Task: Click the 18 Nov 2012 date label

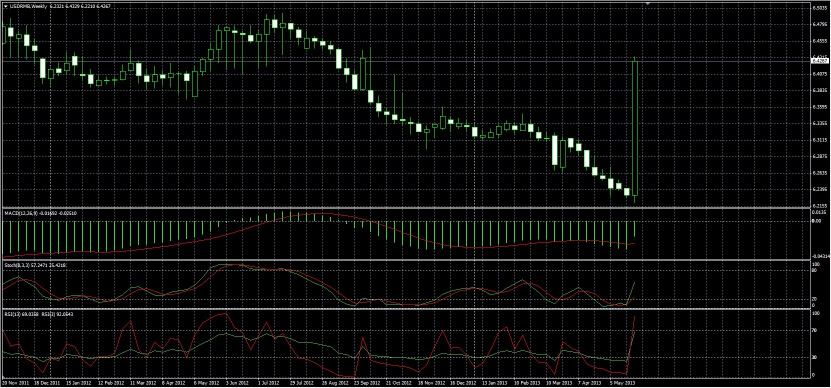Action: coord(431,383)
